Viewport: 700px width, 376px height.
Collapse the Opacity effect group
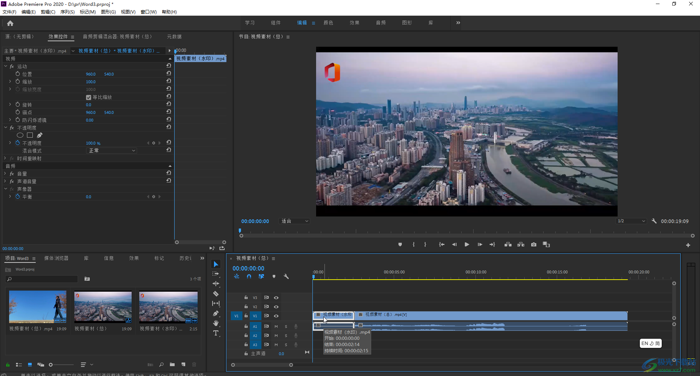5,128
